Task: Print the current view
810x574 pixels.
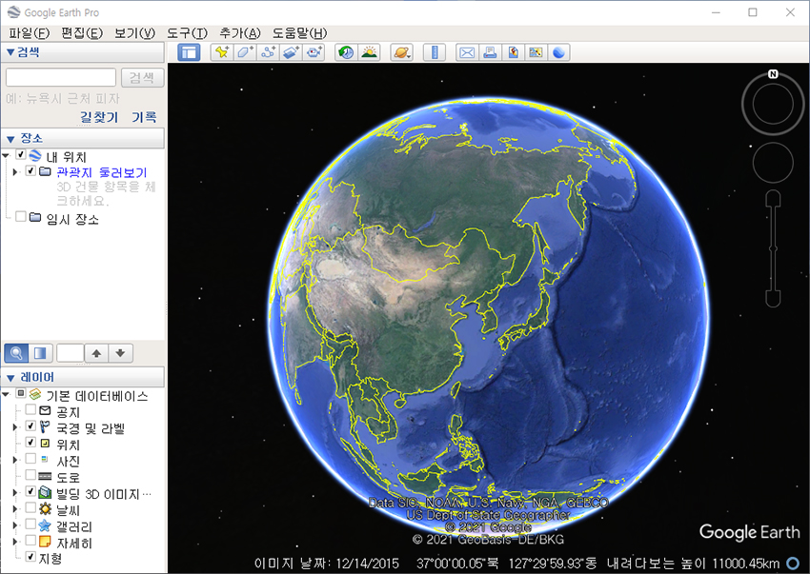Action: point(490,52)
